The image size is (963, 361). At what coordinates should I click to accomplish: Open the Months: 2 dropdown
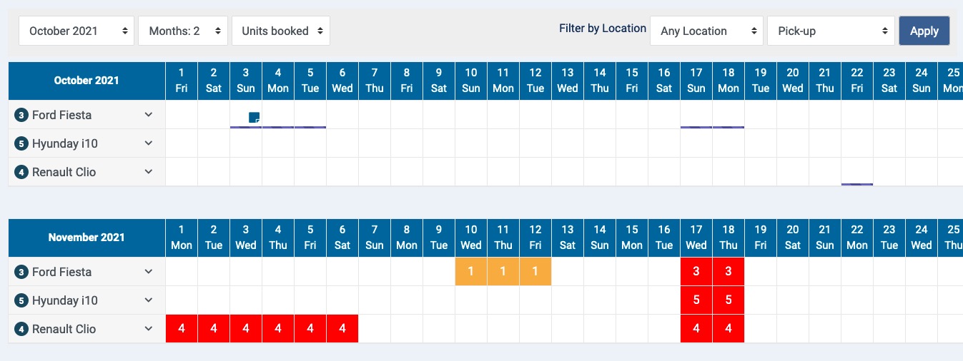[x=183, y=31]
